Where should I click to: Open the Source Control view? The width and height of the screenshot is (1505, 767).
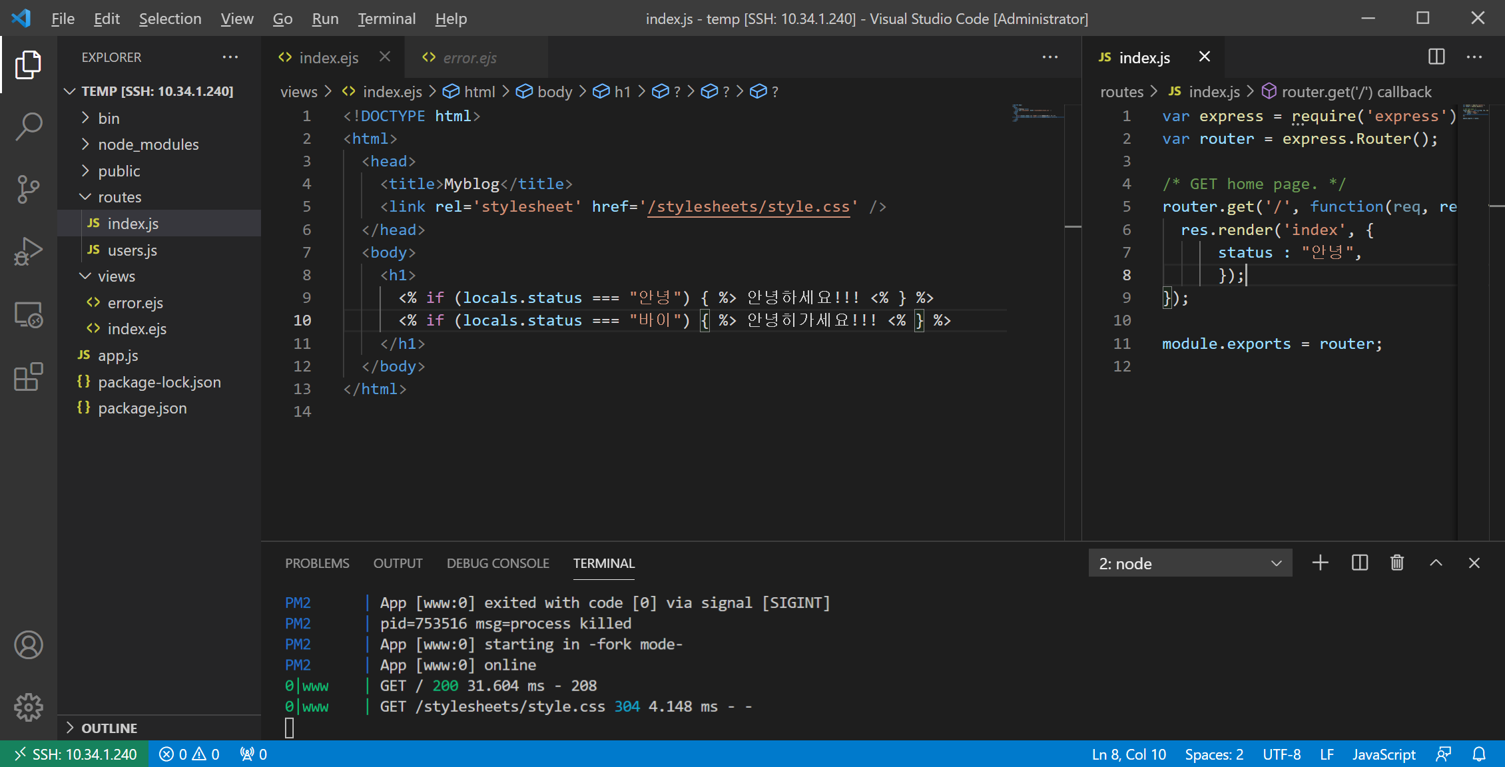(x=29, y=189)
